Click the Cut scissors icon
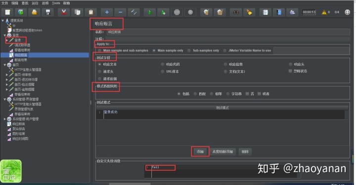 pyautogui.click(x=64, y=12)
